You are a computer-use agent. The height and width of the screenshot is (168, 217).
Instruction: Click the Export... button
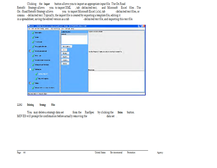65,60
